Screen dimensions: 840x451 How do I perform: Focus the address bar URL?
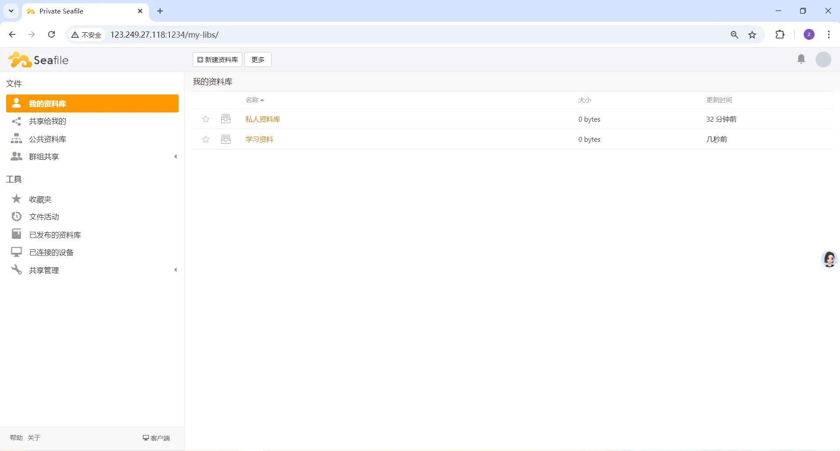click(x=164, y=35)
